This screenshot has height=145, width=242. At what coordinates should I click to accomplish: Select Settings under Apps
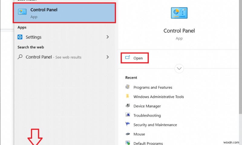click(34, 37)
